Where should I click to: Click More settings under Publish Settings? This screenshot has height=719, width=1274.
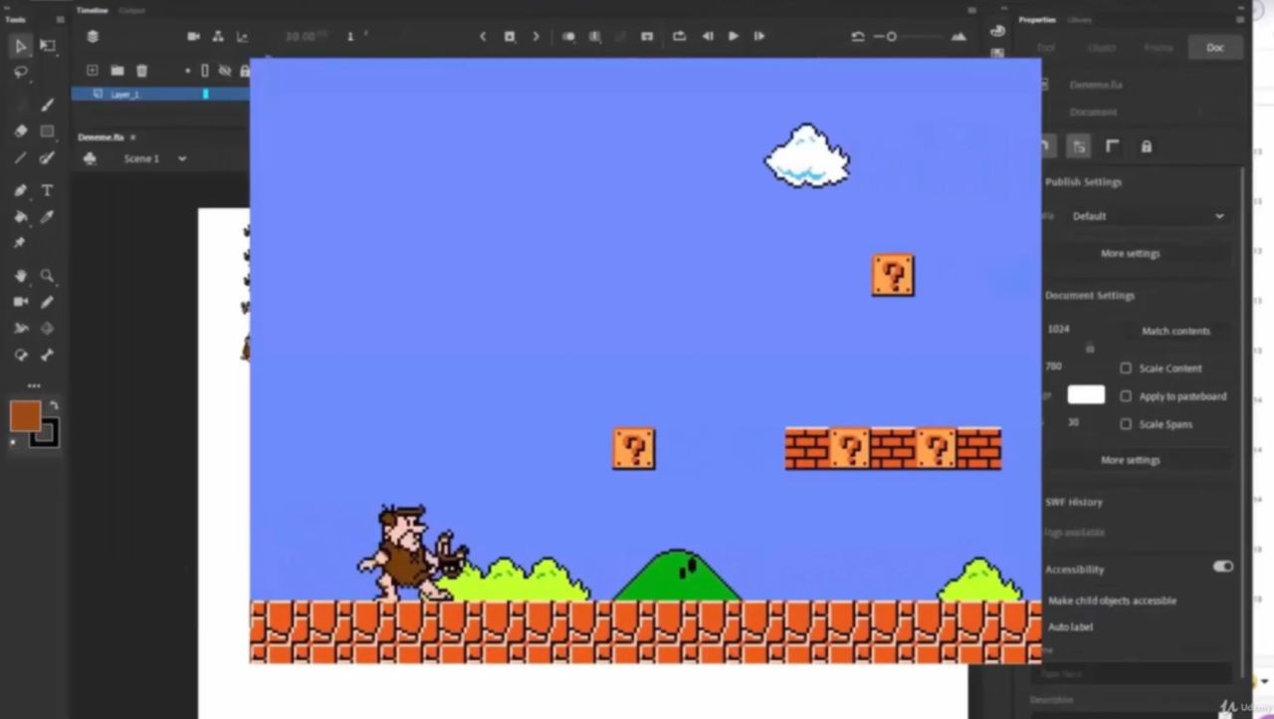(x=1130, y=254)
